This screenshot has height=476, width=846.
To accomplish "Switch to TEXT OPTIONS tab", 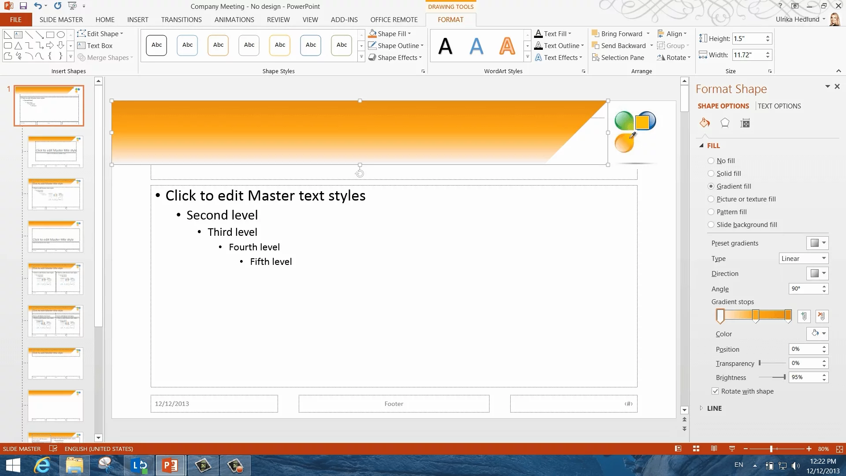I will [x=779, y=106].
